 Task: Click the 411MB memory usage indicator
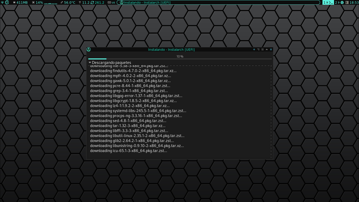20,2
